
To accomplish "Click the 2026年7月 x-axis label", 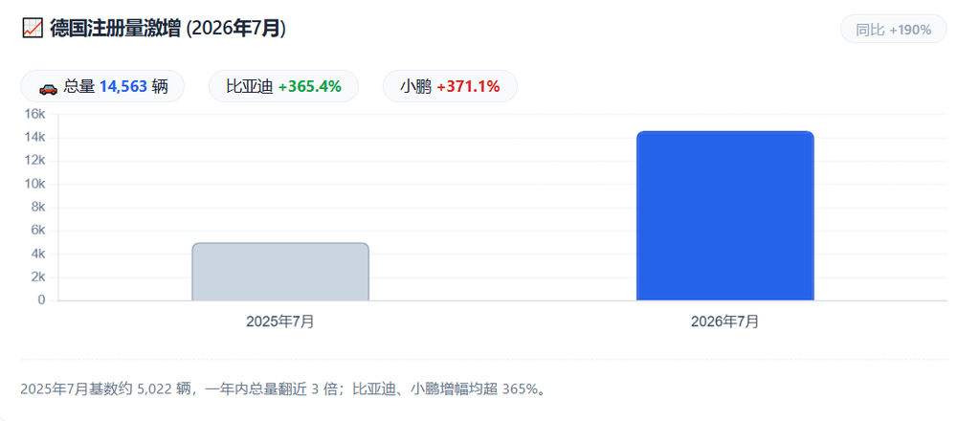I will pyautogui.click(x=725, y=321).
